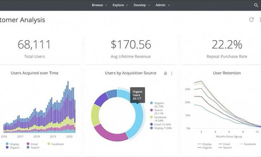Expand chevron next to Explore
The width and height of the screenshot is (261, 157).
127,5
